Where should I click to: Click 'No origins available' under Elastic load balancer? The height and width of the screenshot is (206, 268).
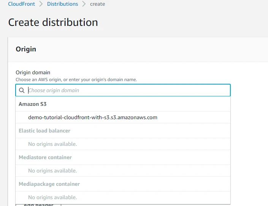pyautogui.click(x=52, y=144)
